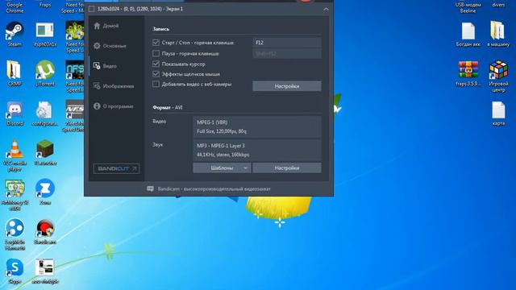Screen dimensions: 516x290
Task: Enable Добавлять видео с веб-камеры checkbox
Action: point(156,84)
